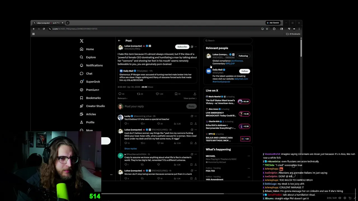The height and width of the screenshot is (201, 358).
Task: Go back using the Post back arrow
Action: tap(119, 41)
